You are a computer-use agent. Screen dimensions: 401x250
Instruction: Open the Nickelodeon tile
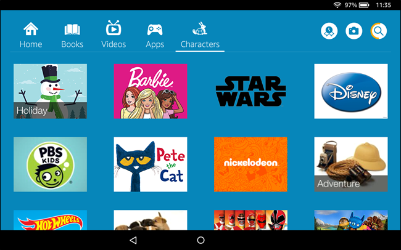tap(250, 164)
